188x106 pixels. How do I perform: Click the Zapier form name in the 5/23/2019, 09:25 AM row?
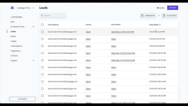[114, 89]
